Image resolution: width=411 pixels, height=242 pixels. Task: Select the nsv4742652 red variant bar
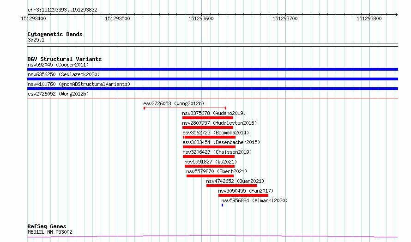tap(232, 186)
